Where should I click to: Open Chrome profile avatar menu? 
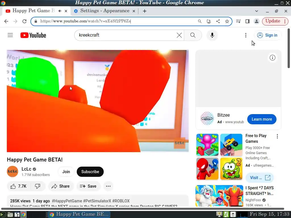[257, 21]
